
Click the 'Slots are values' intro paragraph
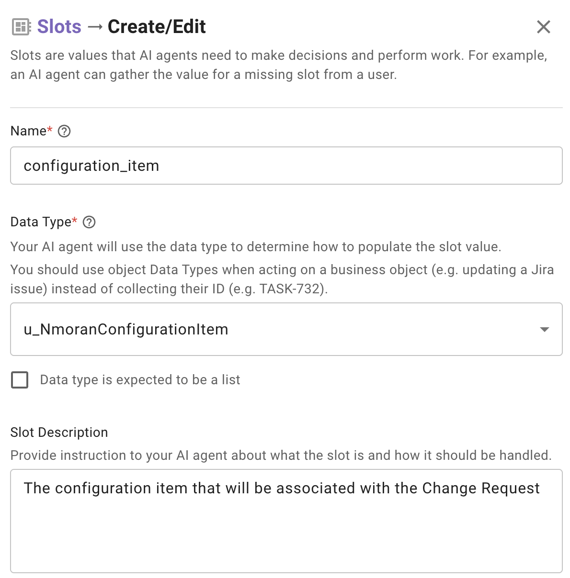click(278, 65)
